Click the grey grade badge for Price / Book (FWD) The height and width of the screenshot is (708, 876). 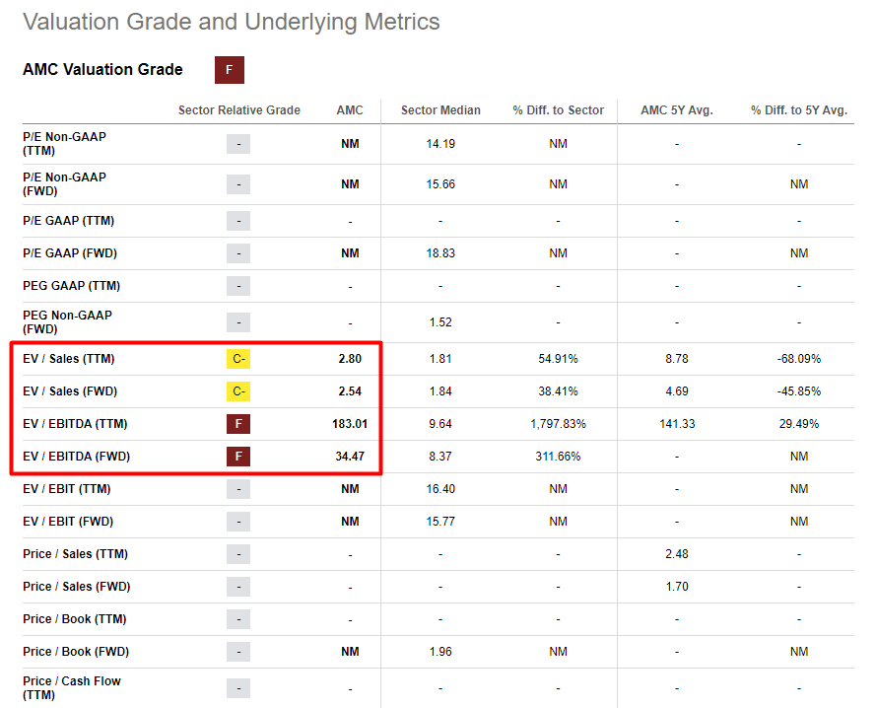point(238,652)
